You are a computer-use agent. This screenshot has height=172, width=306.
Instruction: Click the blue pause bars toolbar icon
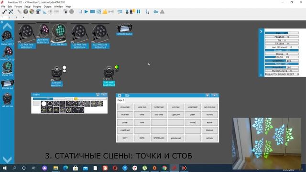(x=138, y=11)
